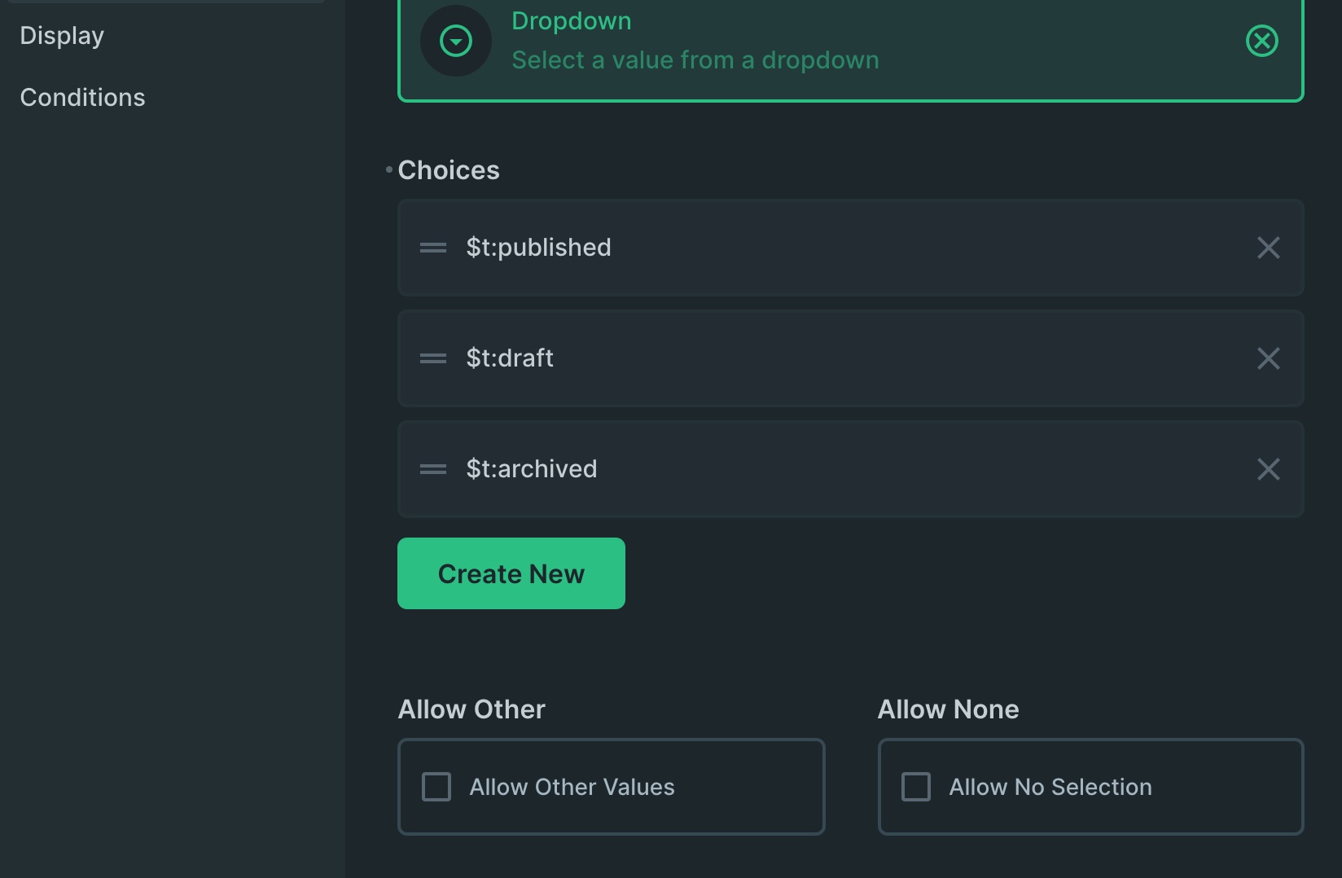Delete the $t:draft choice
Viewport: 1342px width, 878px height.
[1268, 358]
